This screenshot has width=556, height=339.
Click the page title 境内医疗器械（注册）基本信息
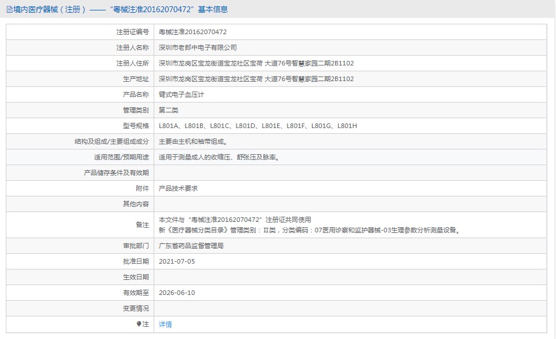(x=121, y=10)
